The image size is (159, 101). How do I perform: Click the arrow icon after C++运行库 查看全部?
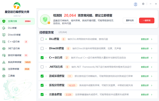point(152,58)
